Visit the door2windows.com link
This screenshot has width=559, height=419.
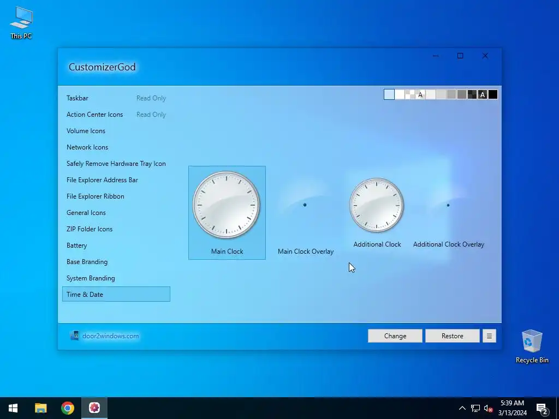click(110, 336)
